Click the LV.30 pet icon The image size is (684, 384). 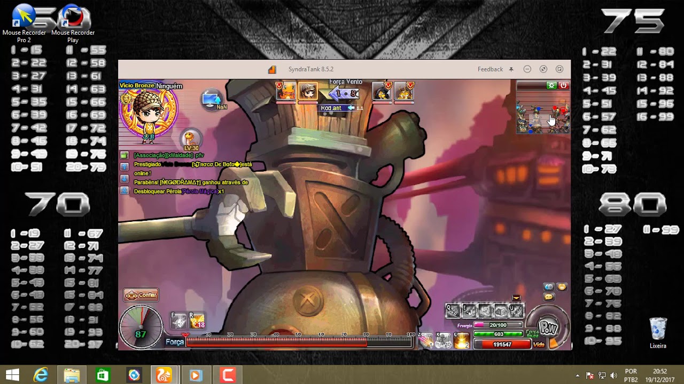click(x=191, y=140)
